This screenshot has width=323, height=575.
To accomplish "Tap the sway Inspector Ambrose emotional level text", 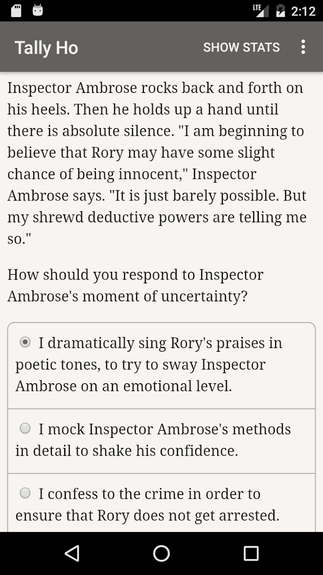I will (x=141, y=375).
